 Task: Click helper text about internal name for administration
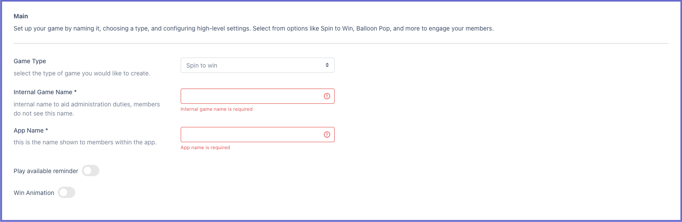(x=87, y=109)
